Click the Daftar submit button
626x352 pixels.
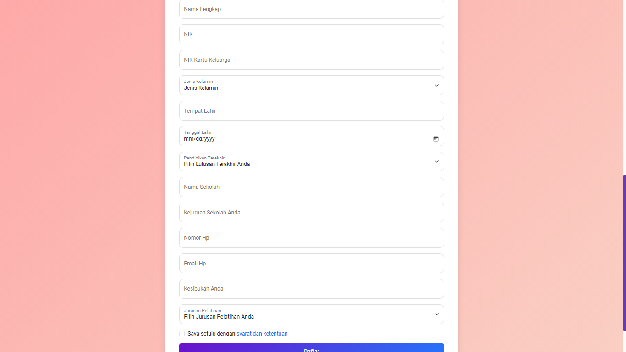tap(311, 348)
